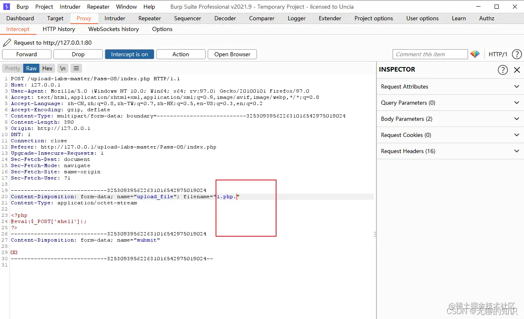Click the upload_file name value

(x=155, y=197)
